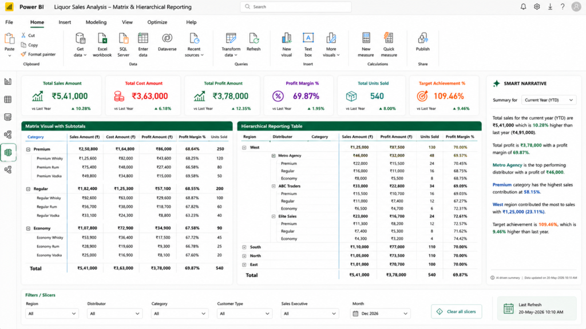Click the Quick measure icon

(x=389, y=38)
